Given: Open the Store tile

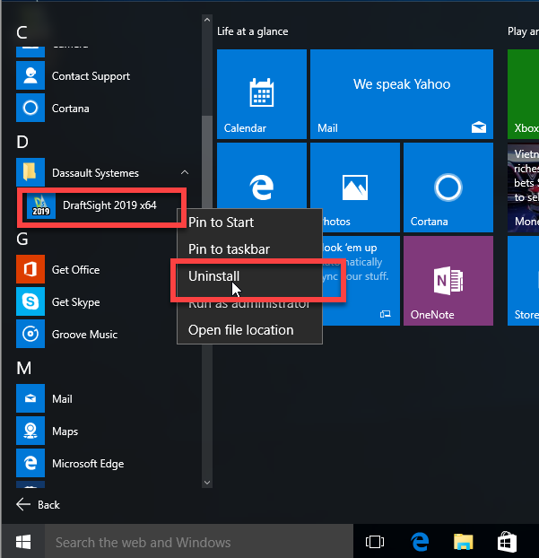Looking at the screenshot, I should [523, 281].
